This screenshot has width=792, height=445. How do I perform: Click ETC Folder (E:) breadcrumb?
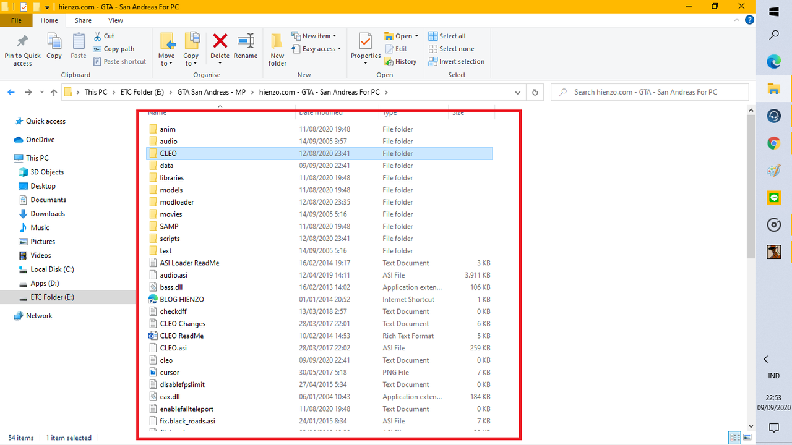tap(142, 92)
